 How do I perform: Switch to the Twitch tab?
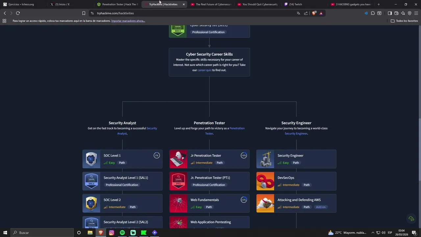305,4
